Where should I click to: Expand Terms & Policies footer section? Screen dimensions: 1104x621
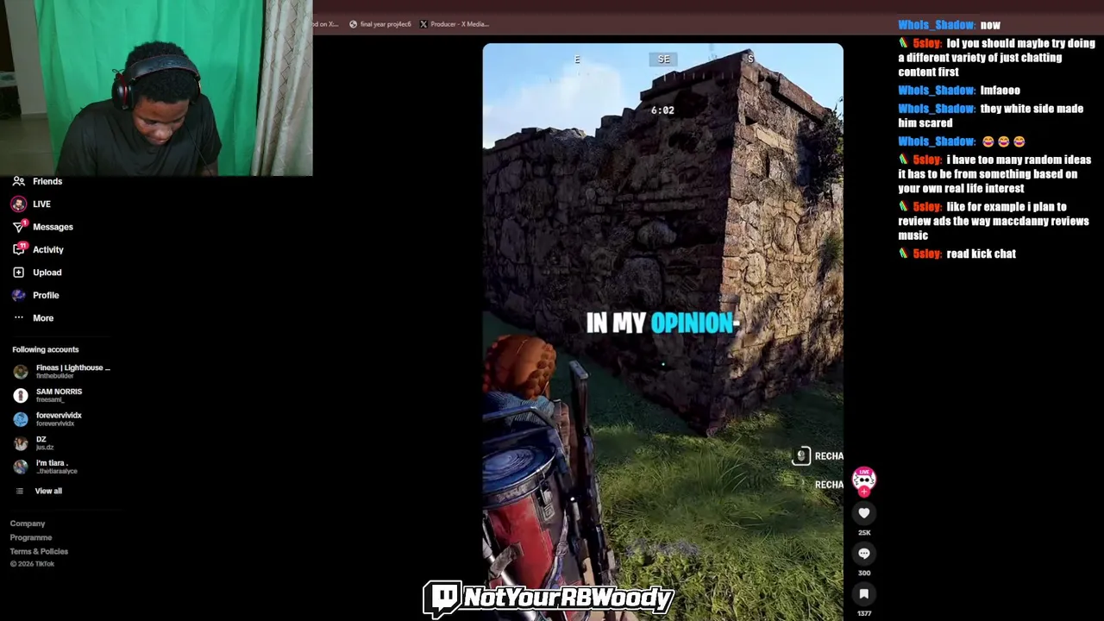pyautogui.click(x=39, y=551)
